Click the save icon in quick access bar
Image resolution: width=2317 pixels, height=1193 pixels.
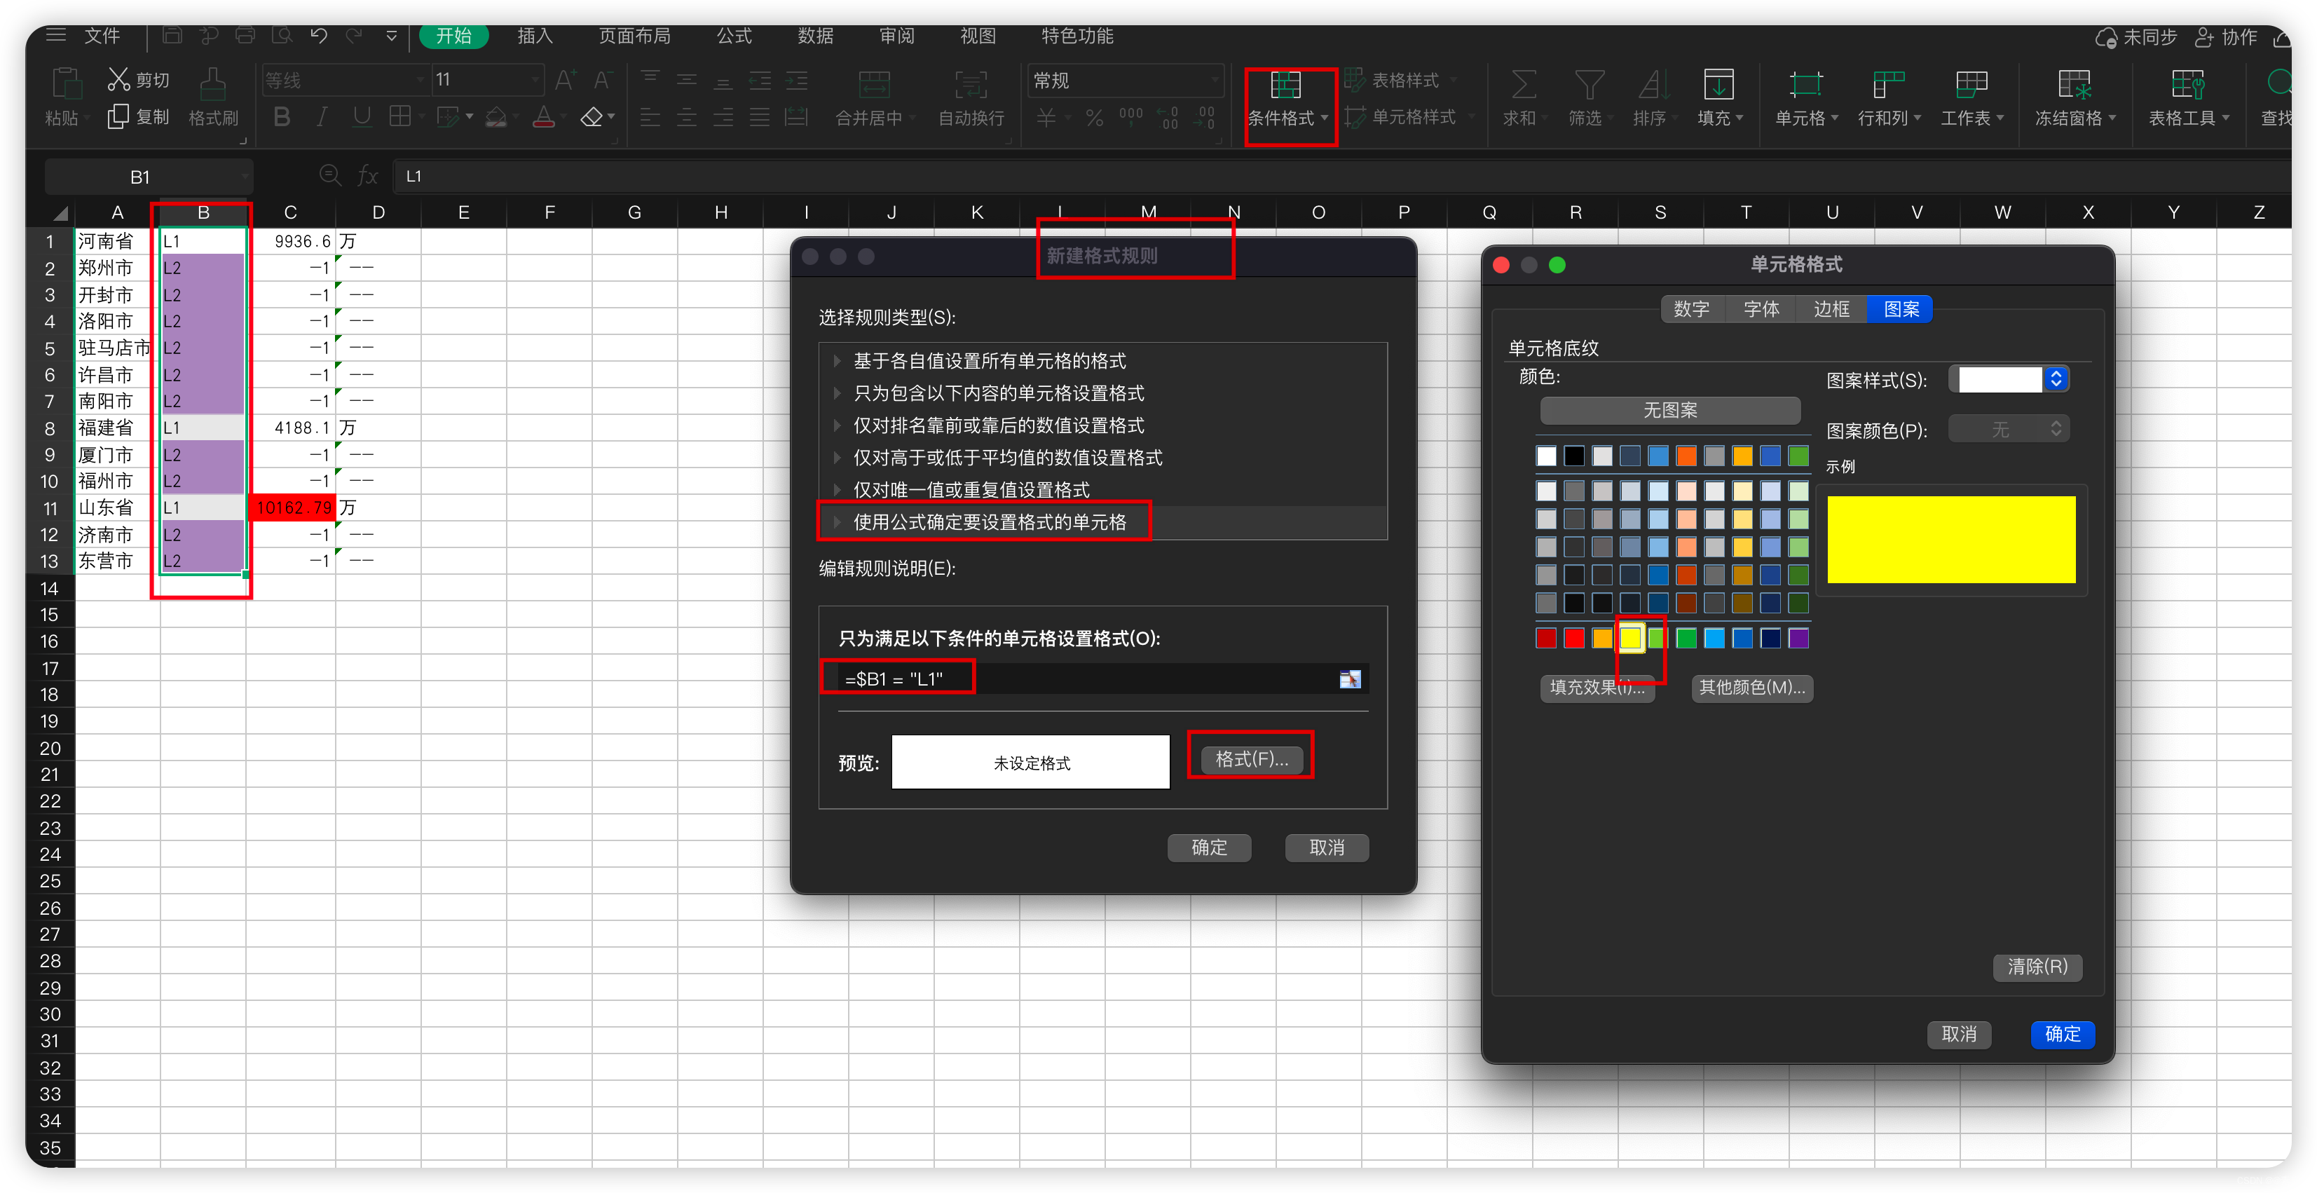(x=172, y=35)
